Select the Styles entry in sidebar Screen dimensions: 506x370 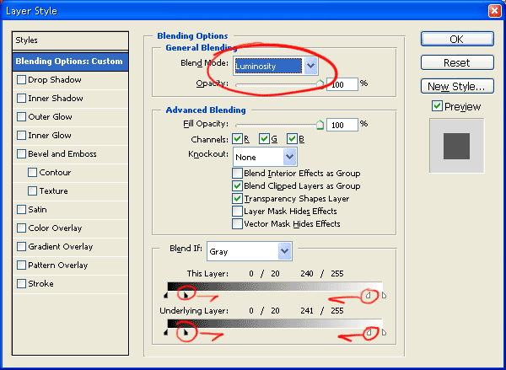tap(71, 40)
